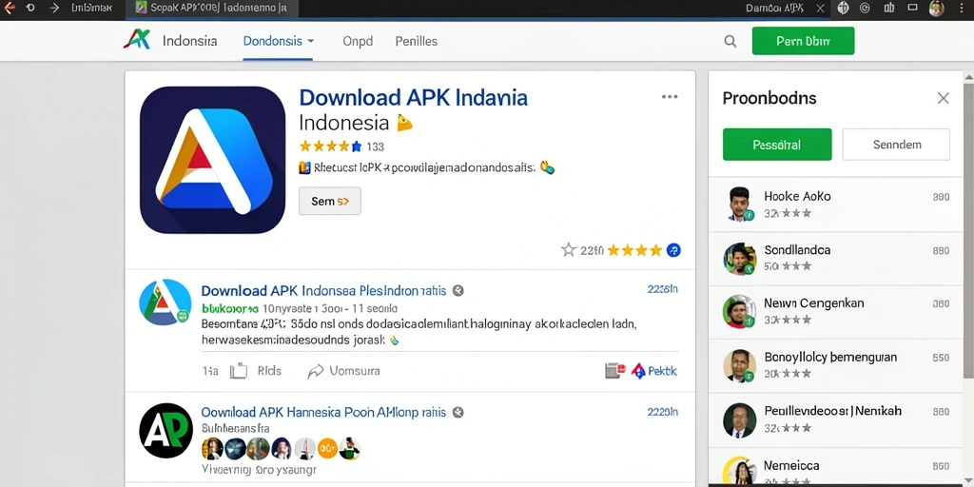This screenshot has height=487, width=974.
Task: Click the blue verified badge beside star rating
Action: tap(673, 250)
